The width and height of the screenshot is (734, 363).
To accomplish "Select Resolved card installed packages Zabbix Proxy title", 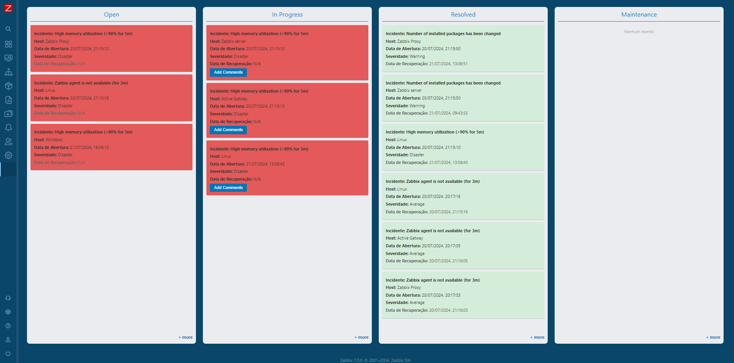I will coord(443,34).
